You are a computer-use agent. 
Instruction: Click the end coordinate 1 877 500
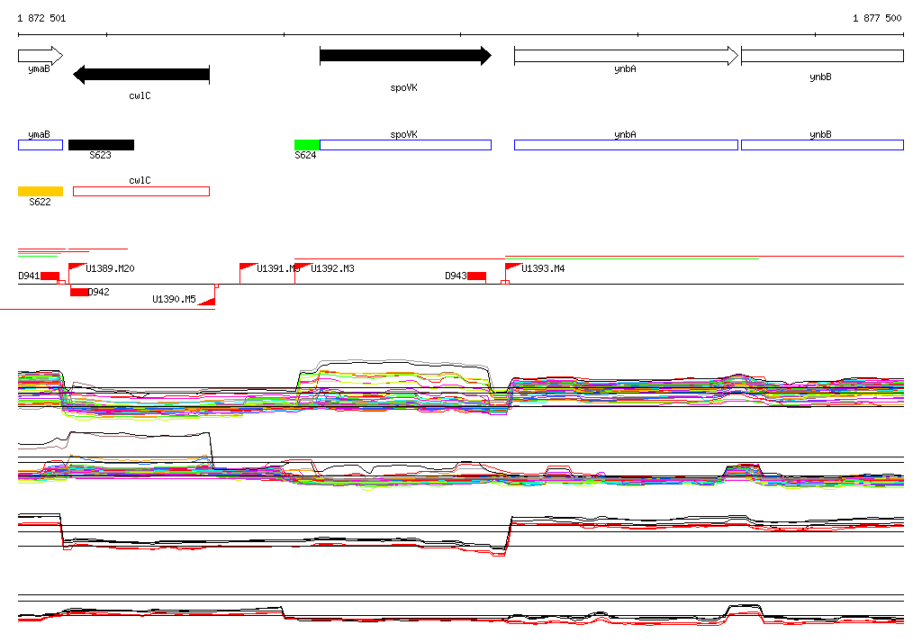[877, 18]
